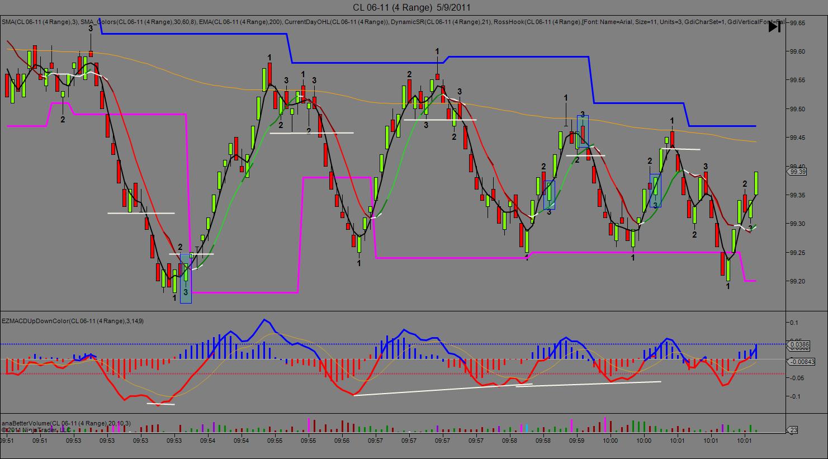Screen dimensions: 828x459
Task: Click the MACD value marker '-0.00843'
Action: pos(802,362)
